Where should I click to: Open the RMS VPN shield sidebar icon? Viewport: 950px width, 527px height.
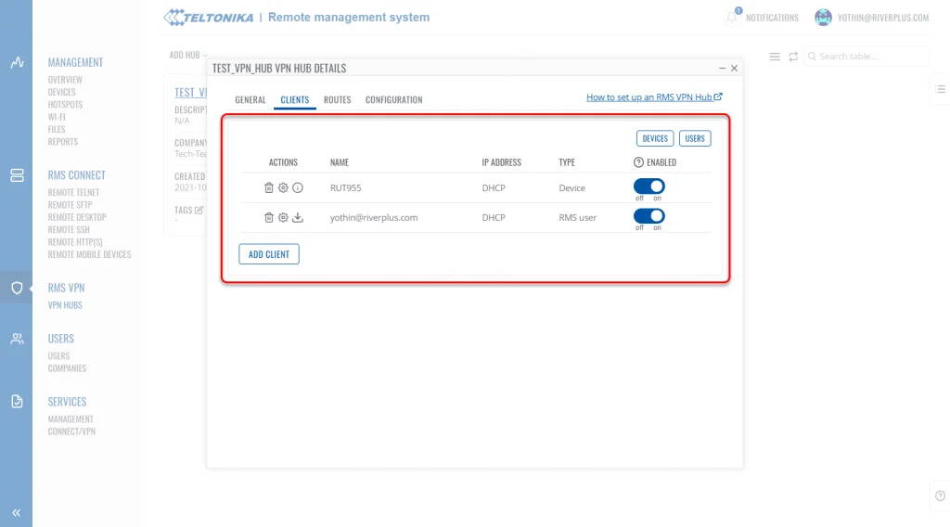coord(17,288)
